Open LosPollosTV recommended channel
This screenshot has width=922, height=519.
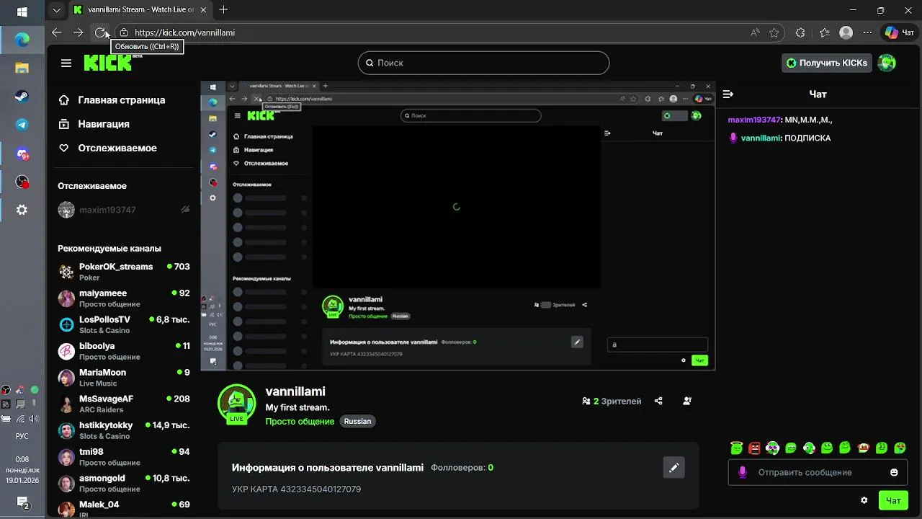click(x=124, y=324)
